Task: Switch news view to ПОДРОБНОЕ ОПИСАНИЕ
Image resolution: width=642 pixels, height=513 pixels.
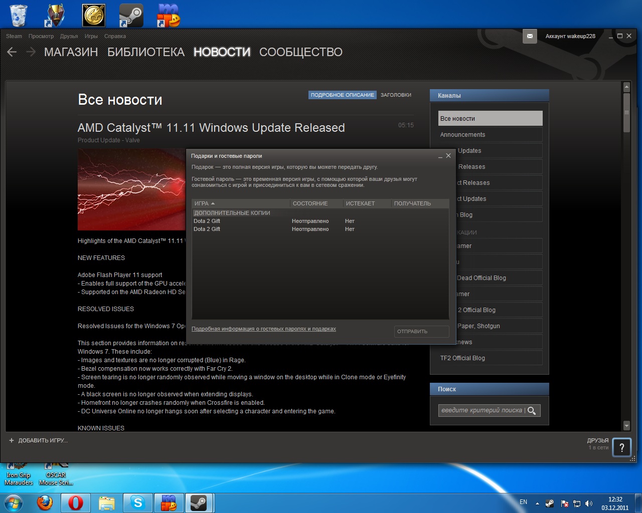Action: (342, 95)
